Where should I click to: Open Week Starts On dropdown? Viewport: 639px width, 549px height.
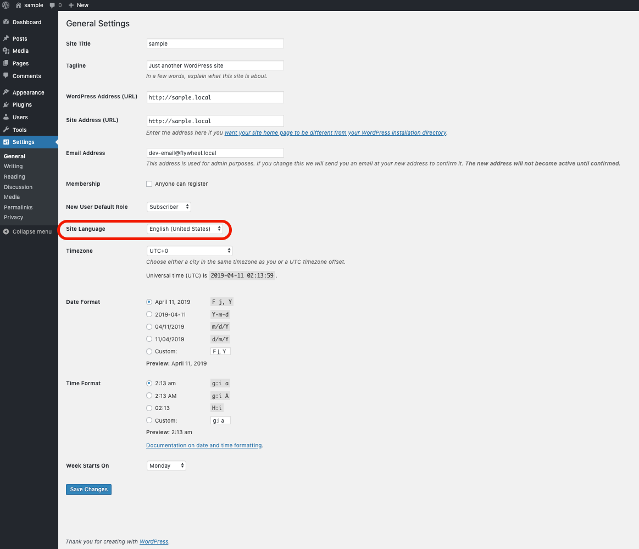(166, 465)
